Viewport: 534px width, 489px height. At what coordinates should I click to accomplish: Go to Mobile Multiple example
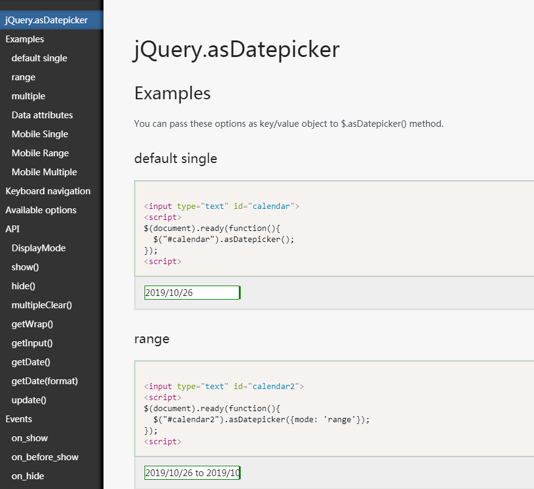tap(44, 172)
